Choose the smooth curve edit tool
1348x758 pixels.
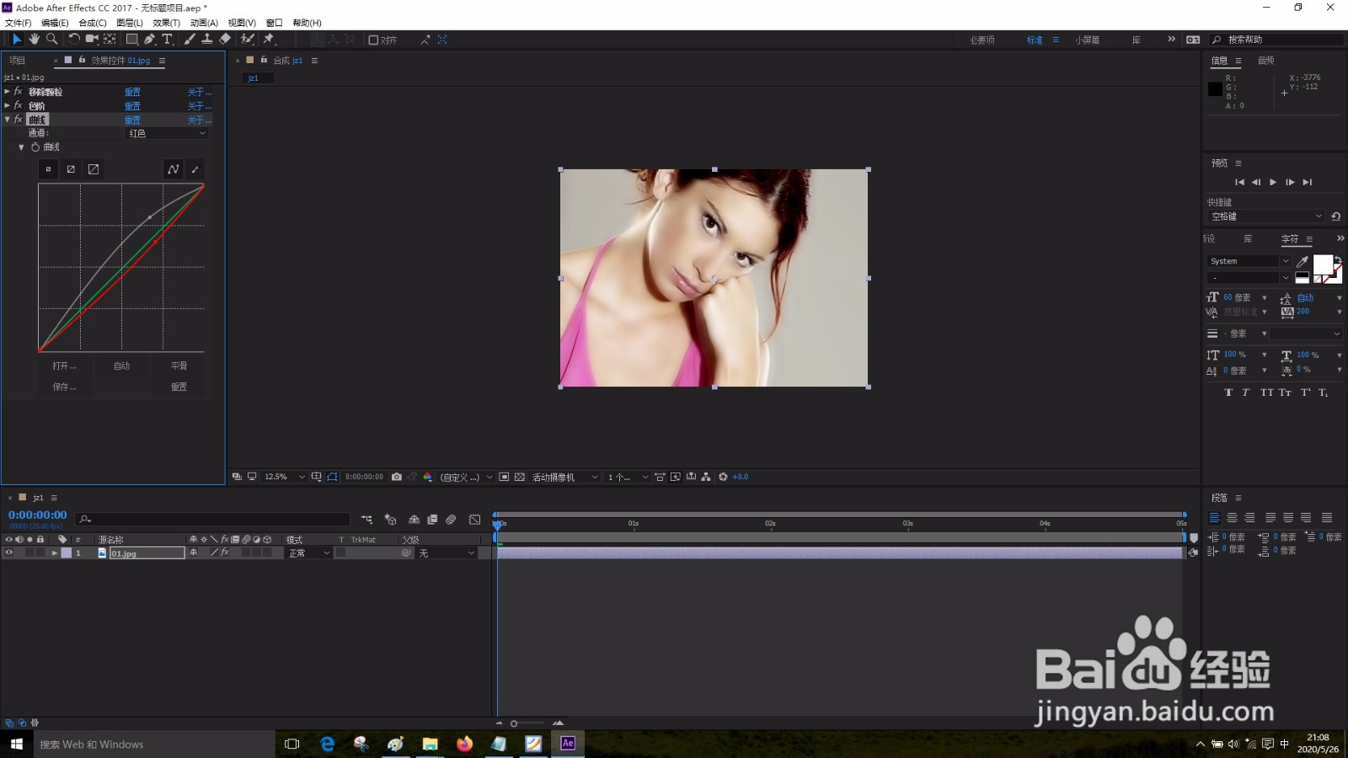pos(173,169)
